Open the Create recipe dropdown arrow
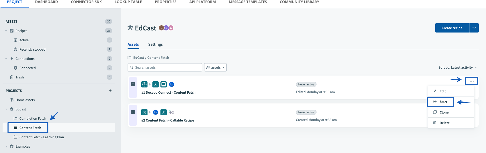This screenshot has width=486, height=153. coord(474,28)
